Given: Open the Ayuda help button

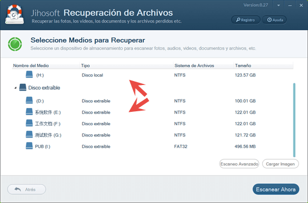Looking at the screenshot, I should pyautogui.click(x=274, y=20).
